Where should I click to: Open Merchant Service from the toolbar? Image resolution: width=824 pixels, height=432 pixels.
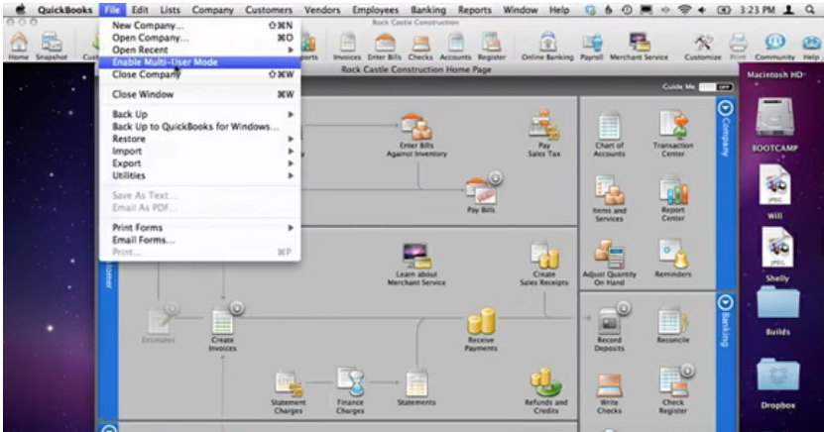click(x=639, y=47)
